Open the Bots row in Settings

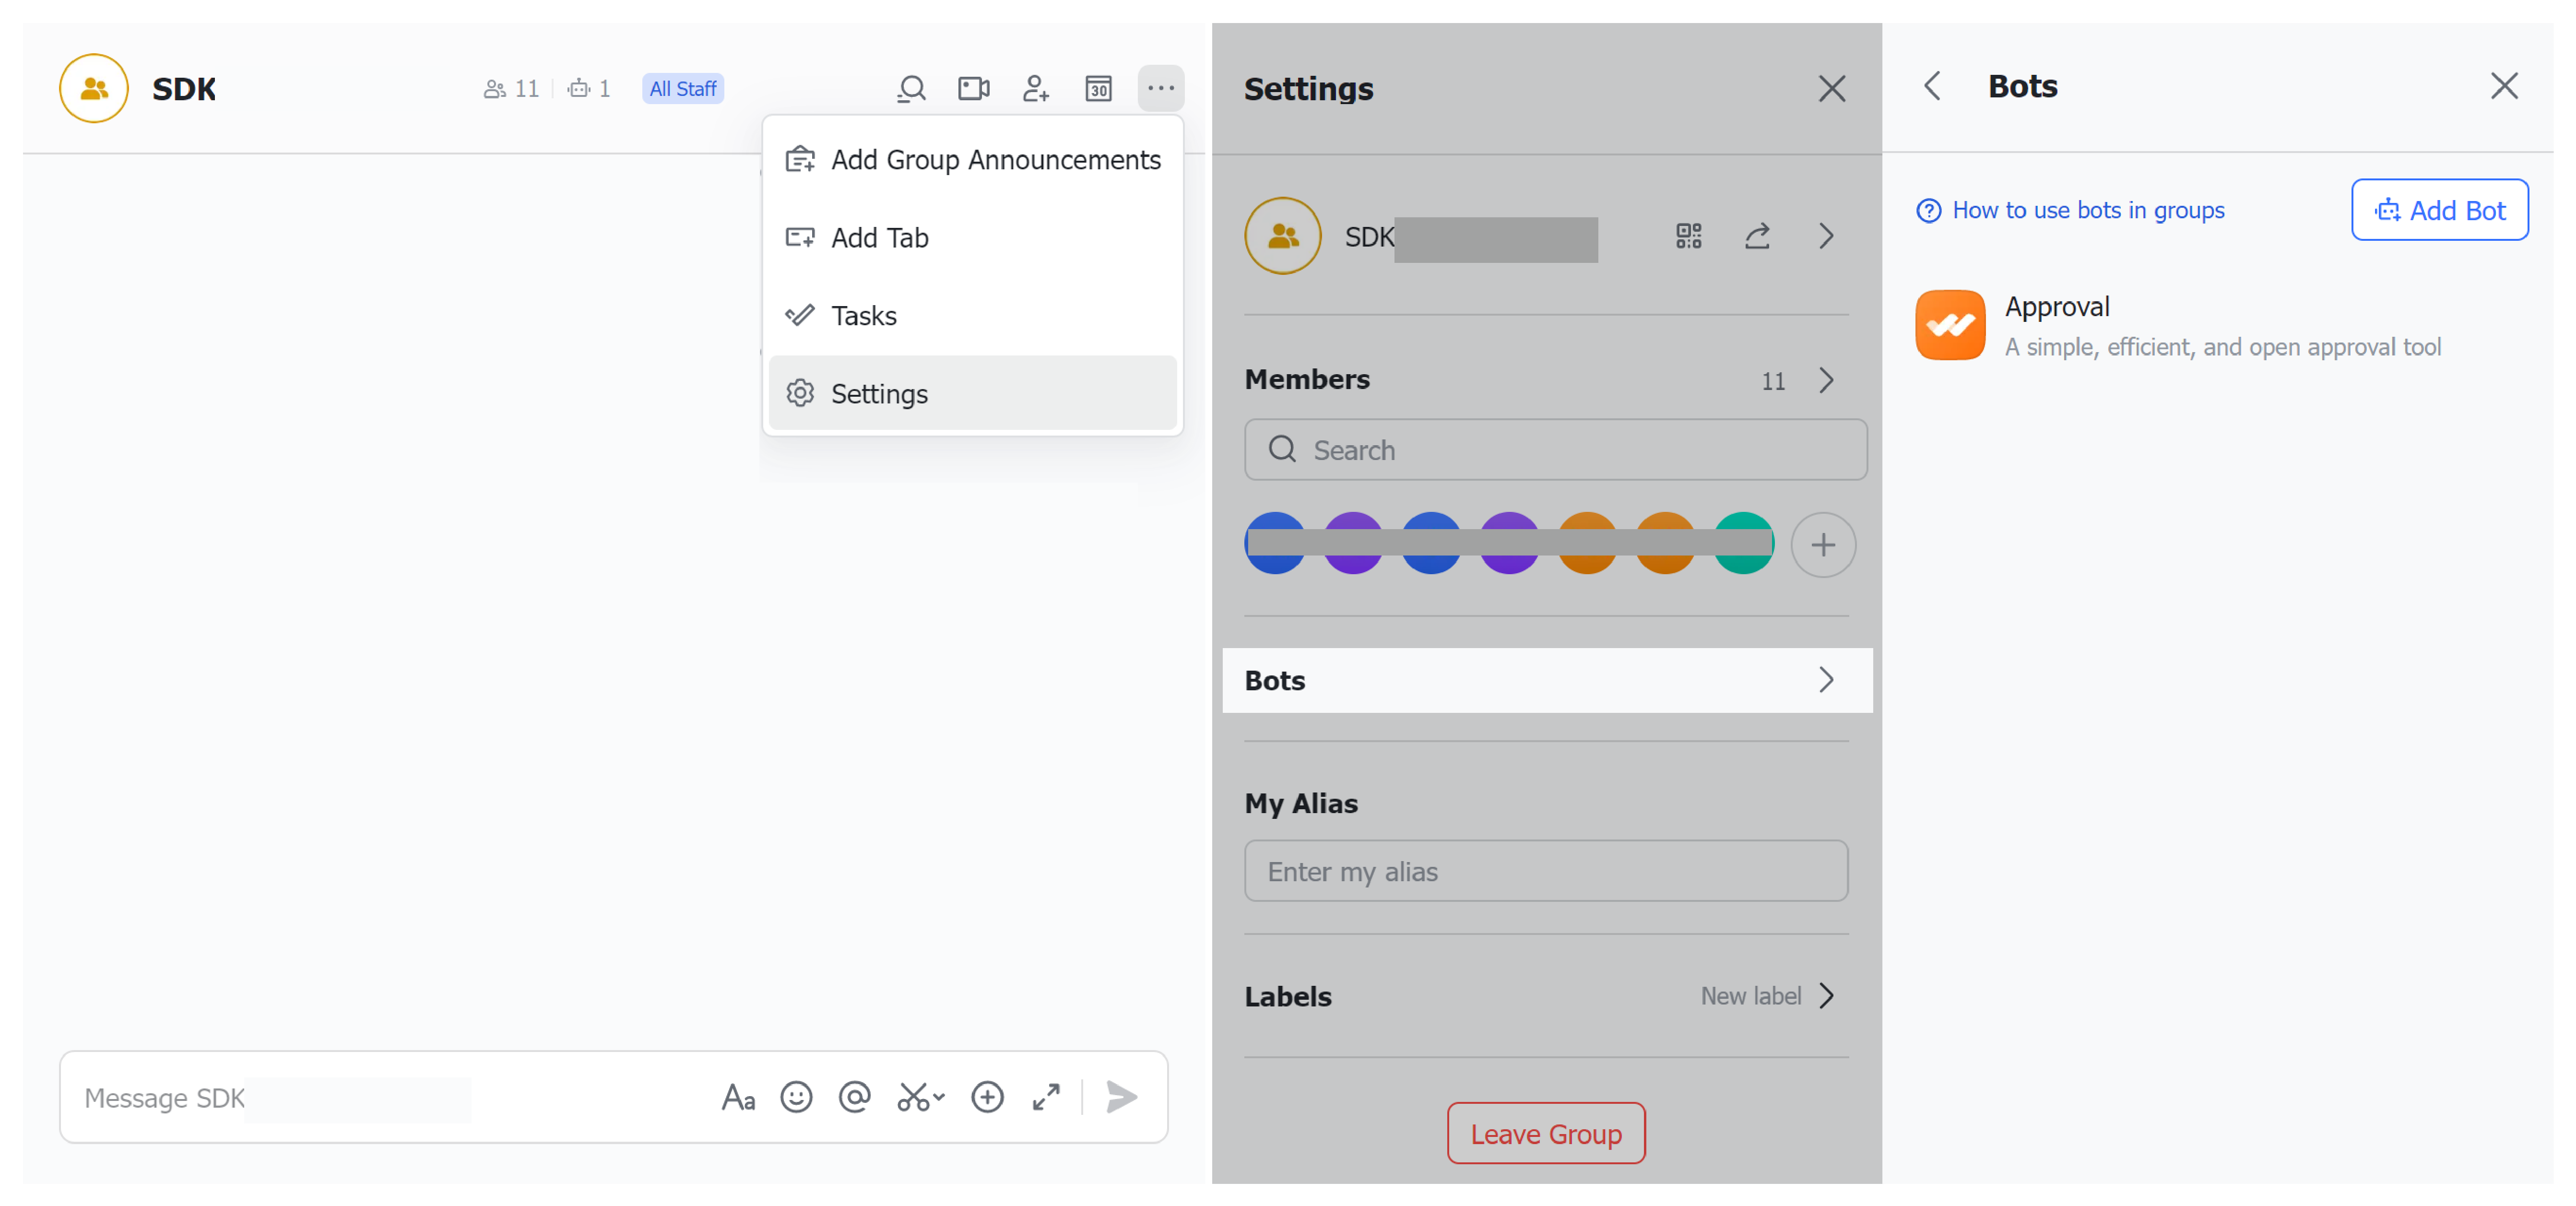pyautogui.click(x=1547, y=680)
